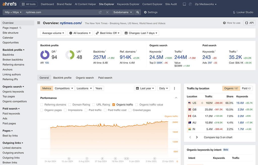The width and height of the screenshot is (258, 165).
Task: Enable Domain Rating checkbox
Action: (70, 105)
